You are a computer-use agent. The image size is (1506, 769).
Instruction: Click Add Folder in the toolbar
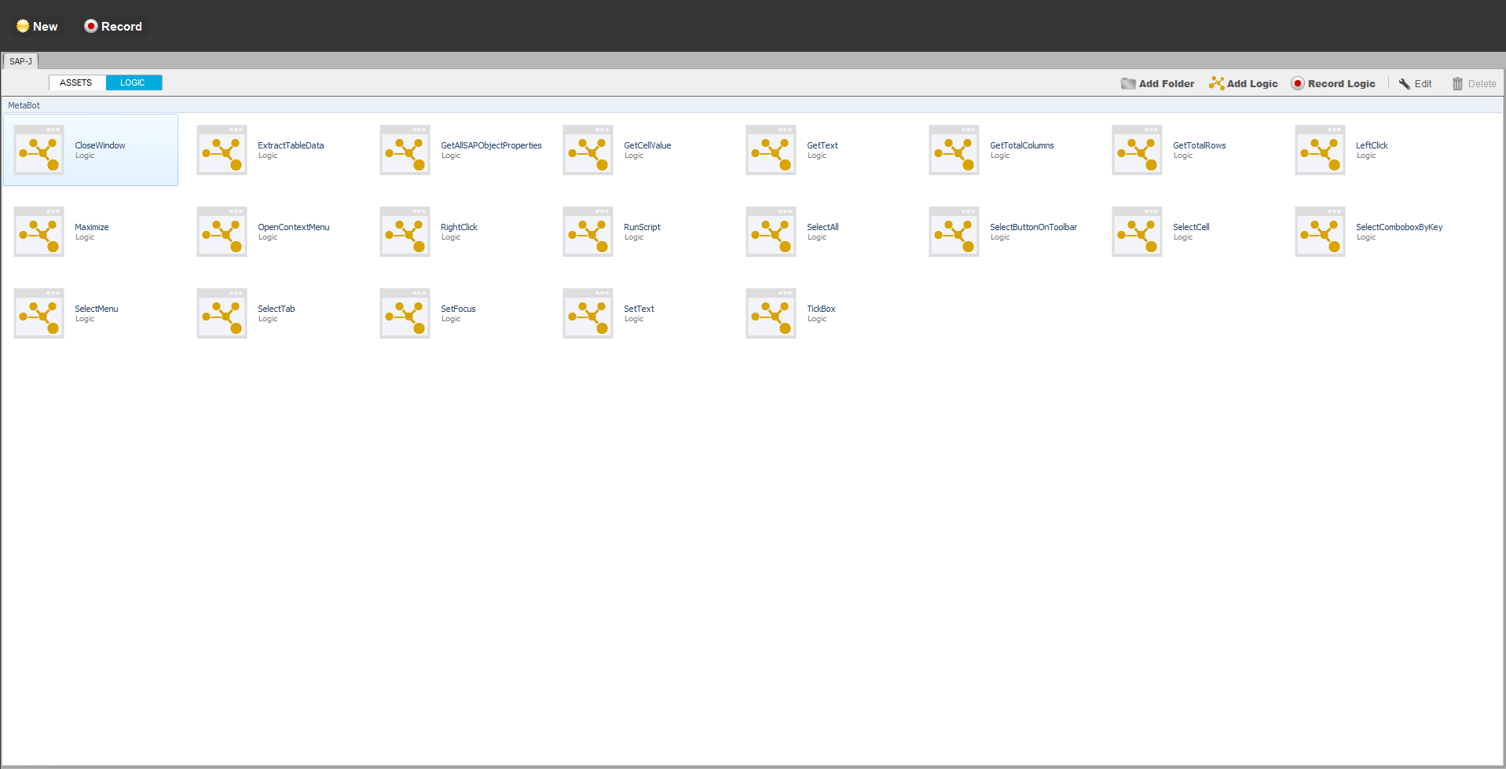[1157, 83]
